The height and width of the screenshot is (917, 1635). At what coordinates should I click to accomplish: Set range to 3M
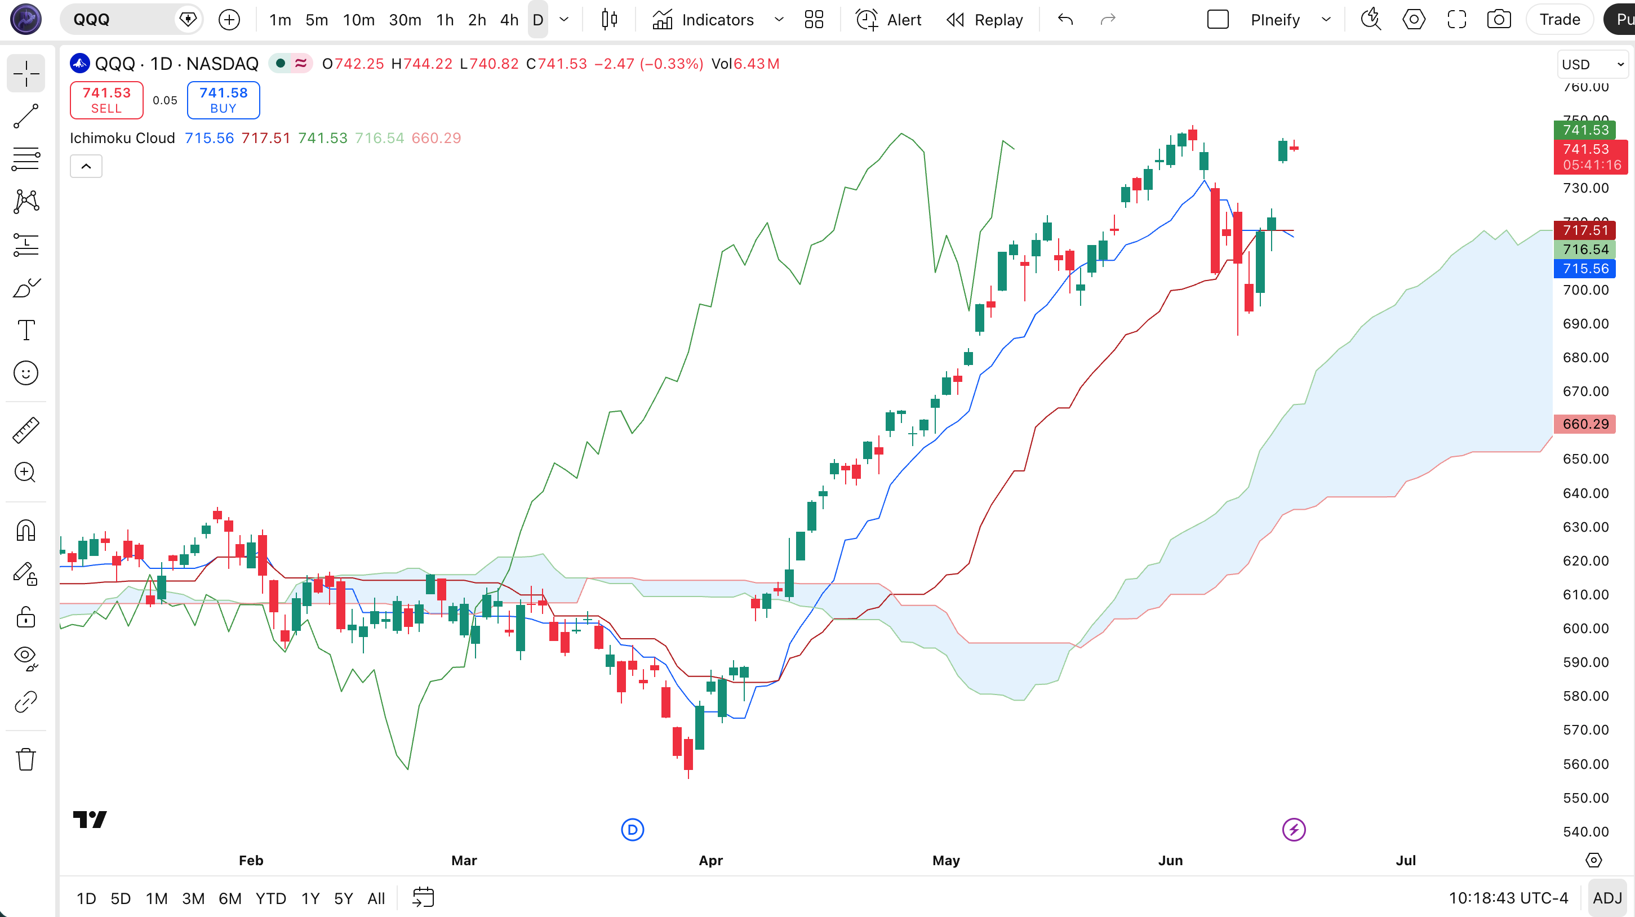193,898
